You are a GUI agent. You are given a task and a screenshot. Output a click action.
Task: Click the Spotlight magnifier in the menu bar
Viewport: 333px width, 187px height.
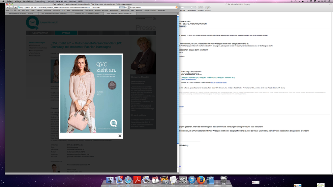(330, 1)
